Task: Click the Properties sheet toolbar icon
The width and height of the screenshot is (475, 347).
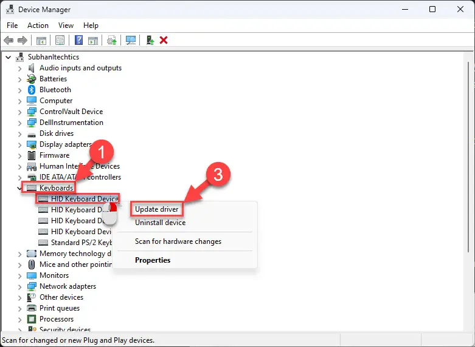Action: 60,40
